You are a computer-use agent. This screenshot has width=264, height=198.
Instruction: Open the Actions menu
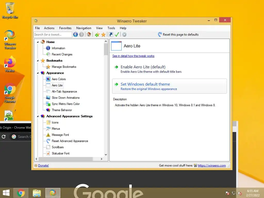coord(49,28)
